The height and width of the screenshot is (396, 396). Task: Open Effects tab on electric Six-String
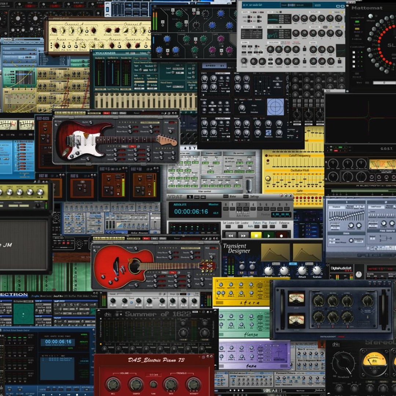pyautogui.click(x=123, y=113)
